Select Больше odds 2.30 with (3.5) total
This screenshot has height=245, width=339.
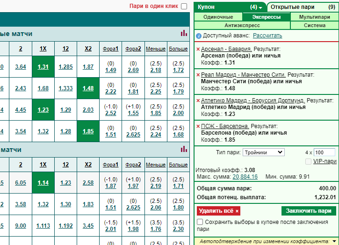[x=178, y=229]
